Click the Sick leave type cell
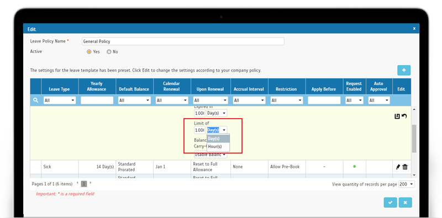Image resolution: width=442 pixels, height=218 pixels. pyautogui.click(x=60, y=167)
